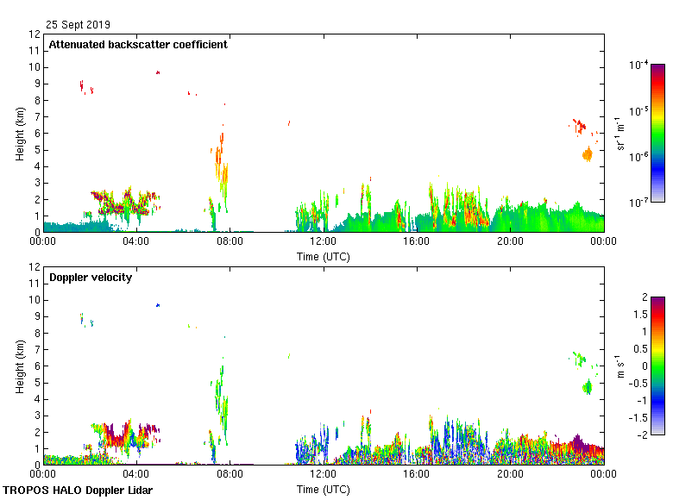The width and height of the screenshot is (673, 500).
Task: Click the 16:00 tick under the Doppler velocity plot
Action: 417,475
